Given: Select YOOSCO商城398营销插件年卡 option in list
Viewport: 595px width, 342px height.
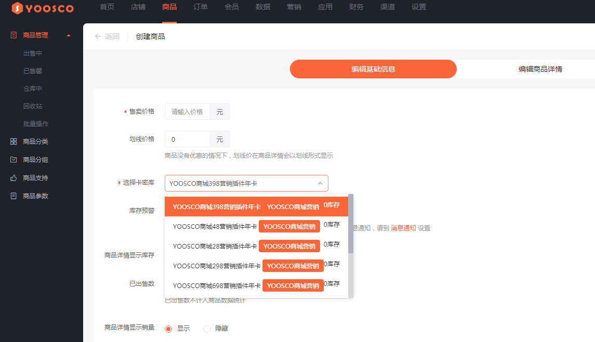Looking at the screenshot, I should tap(256, 207).
